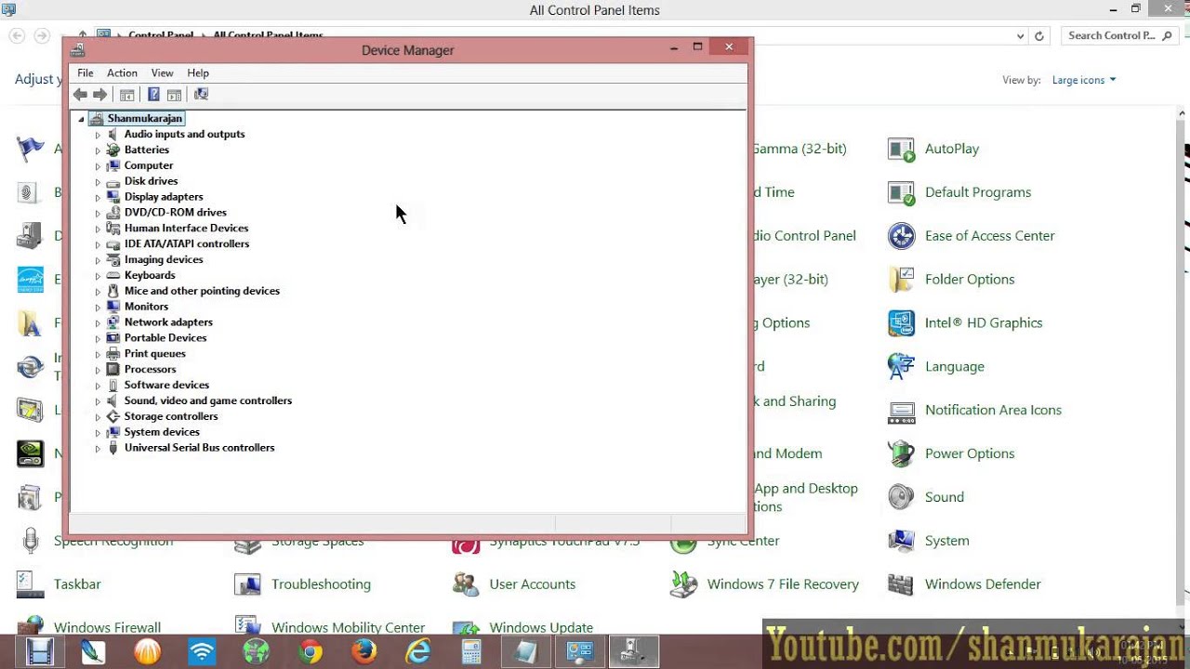
Task: Click the Refresh button beside the address bar
Action: point(1039,36)
